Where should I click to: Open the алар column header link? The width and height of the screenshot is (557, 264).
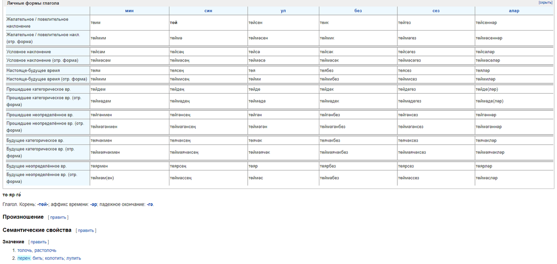tap(514, 11)
